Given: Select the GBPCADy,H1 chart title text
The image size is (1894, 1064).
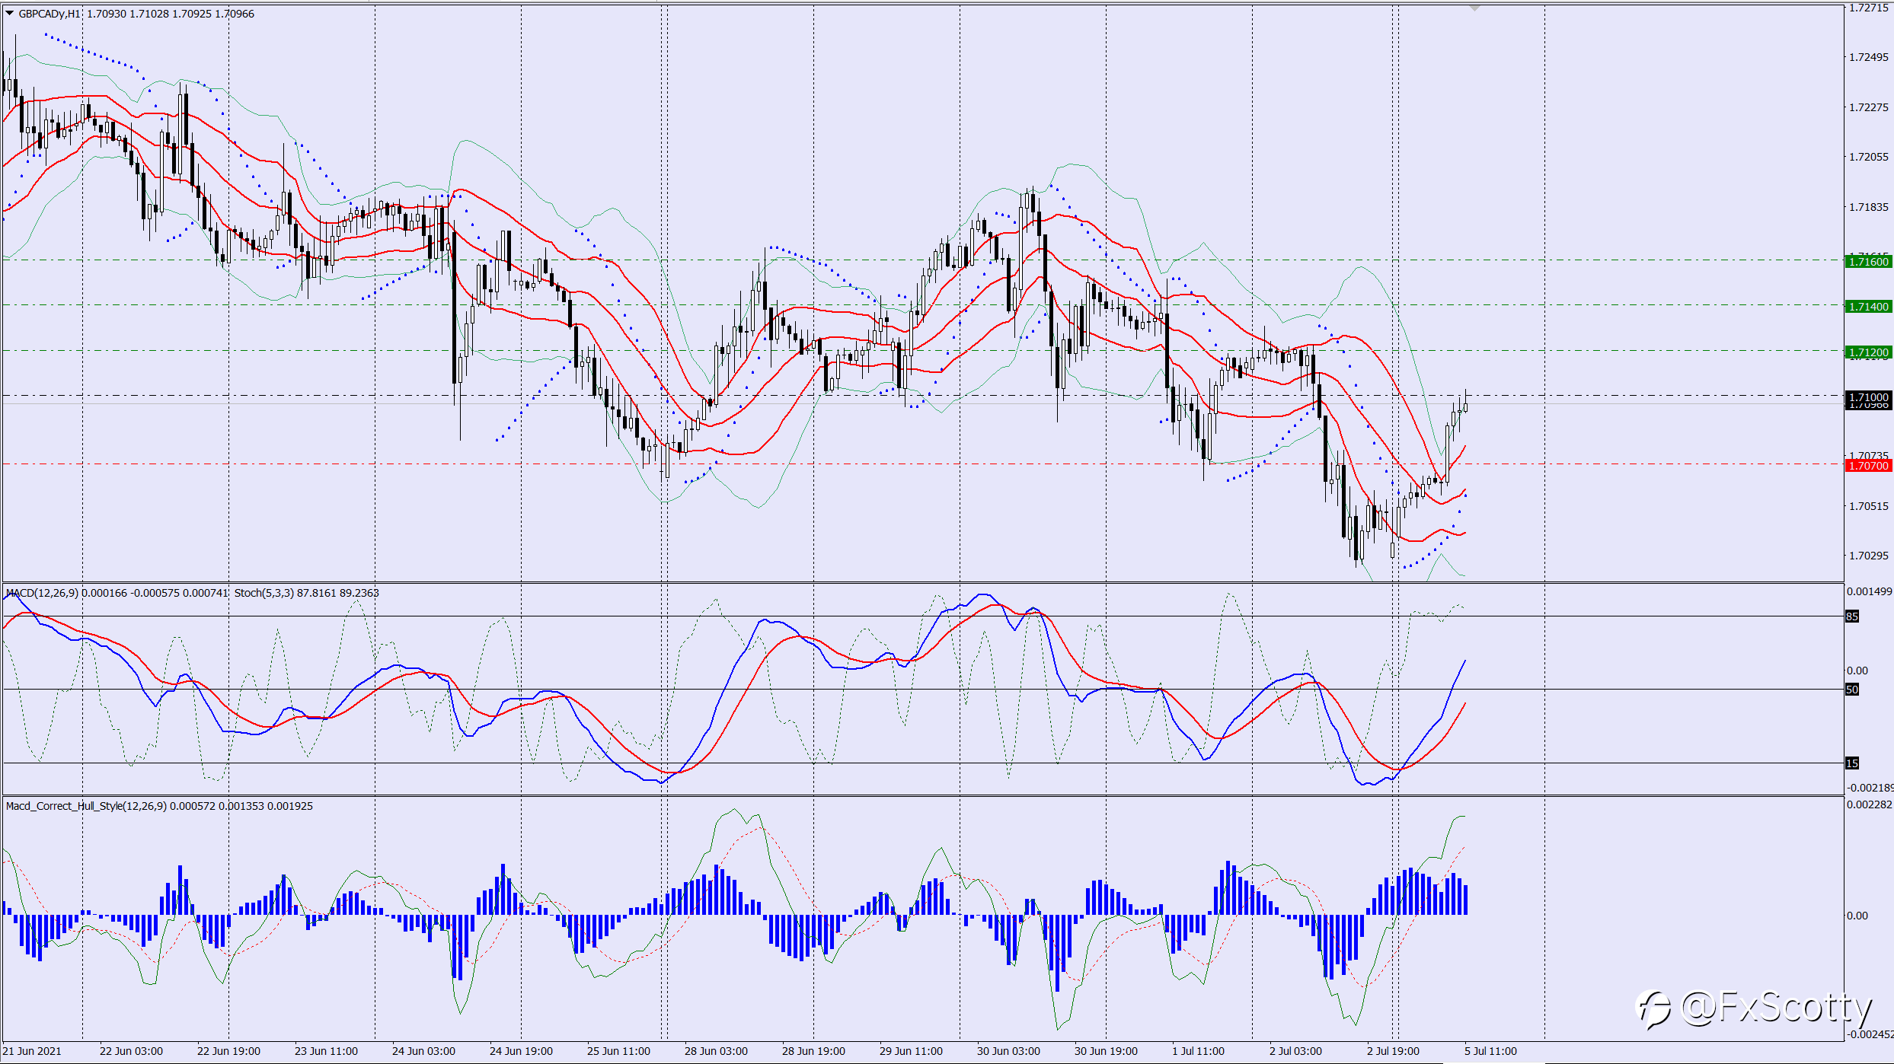Looking at the screenshot, I should 49,14.
